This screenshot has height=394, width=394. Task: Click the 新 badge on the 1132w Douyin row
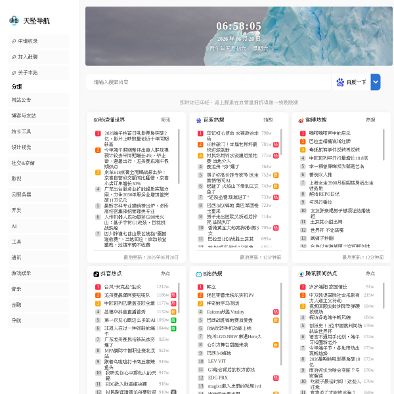pos(173,312)
